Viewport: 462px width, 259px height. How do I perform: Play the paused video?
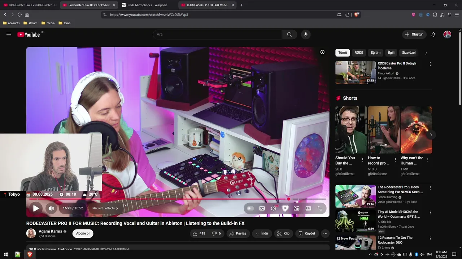click(x=36, y=208)
